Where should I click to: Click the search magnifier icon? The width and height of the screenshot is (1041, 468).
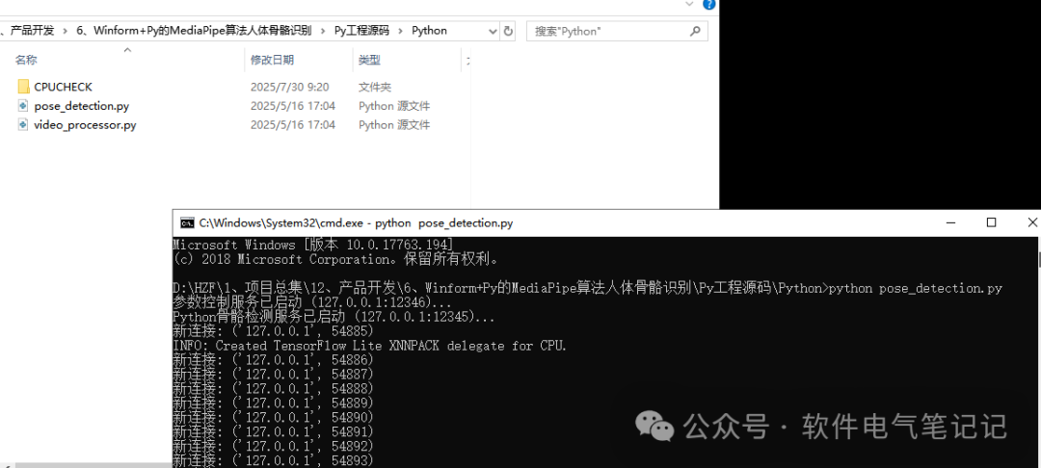coord(694,31)
